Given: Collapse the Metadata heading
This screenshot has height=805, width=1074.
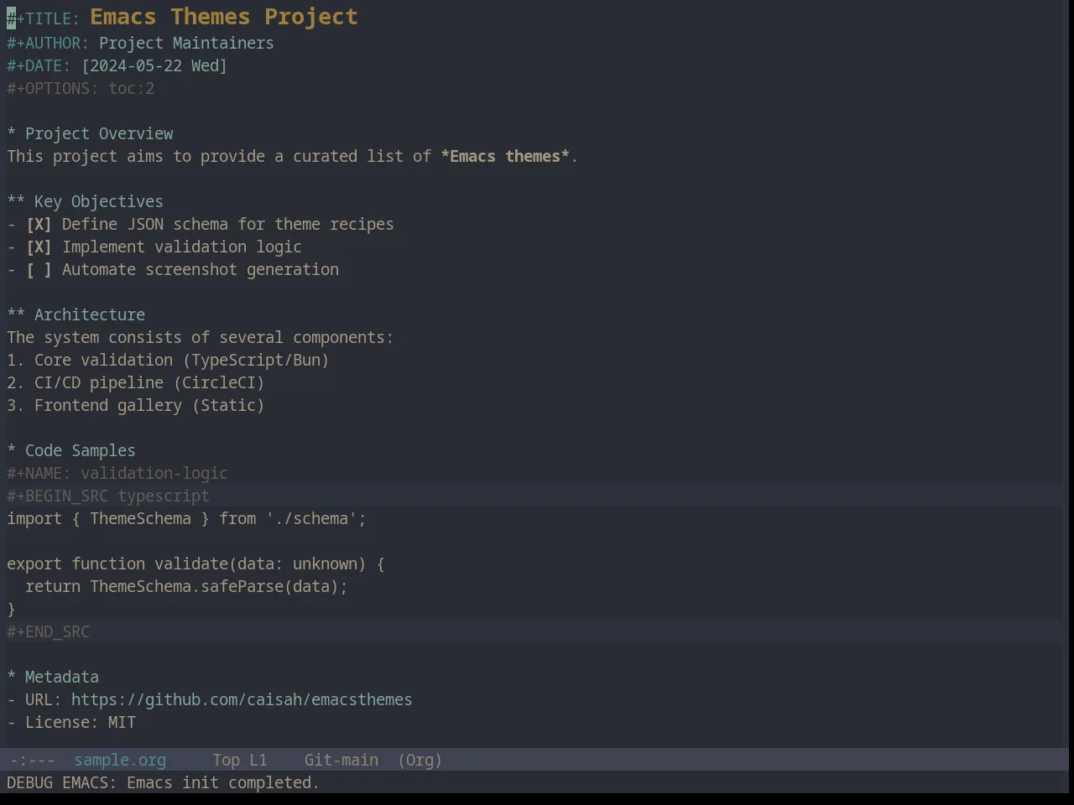Looking at the screenshot, I should tap(53, 678).
